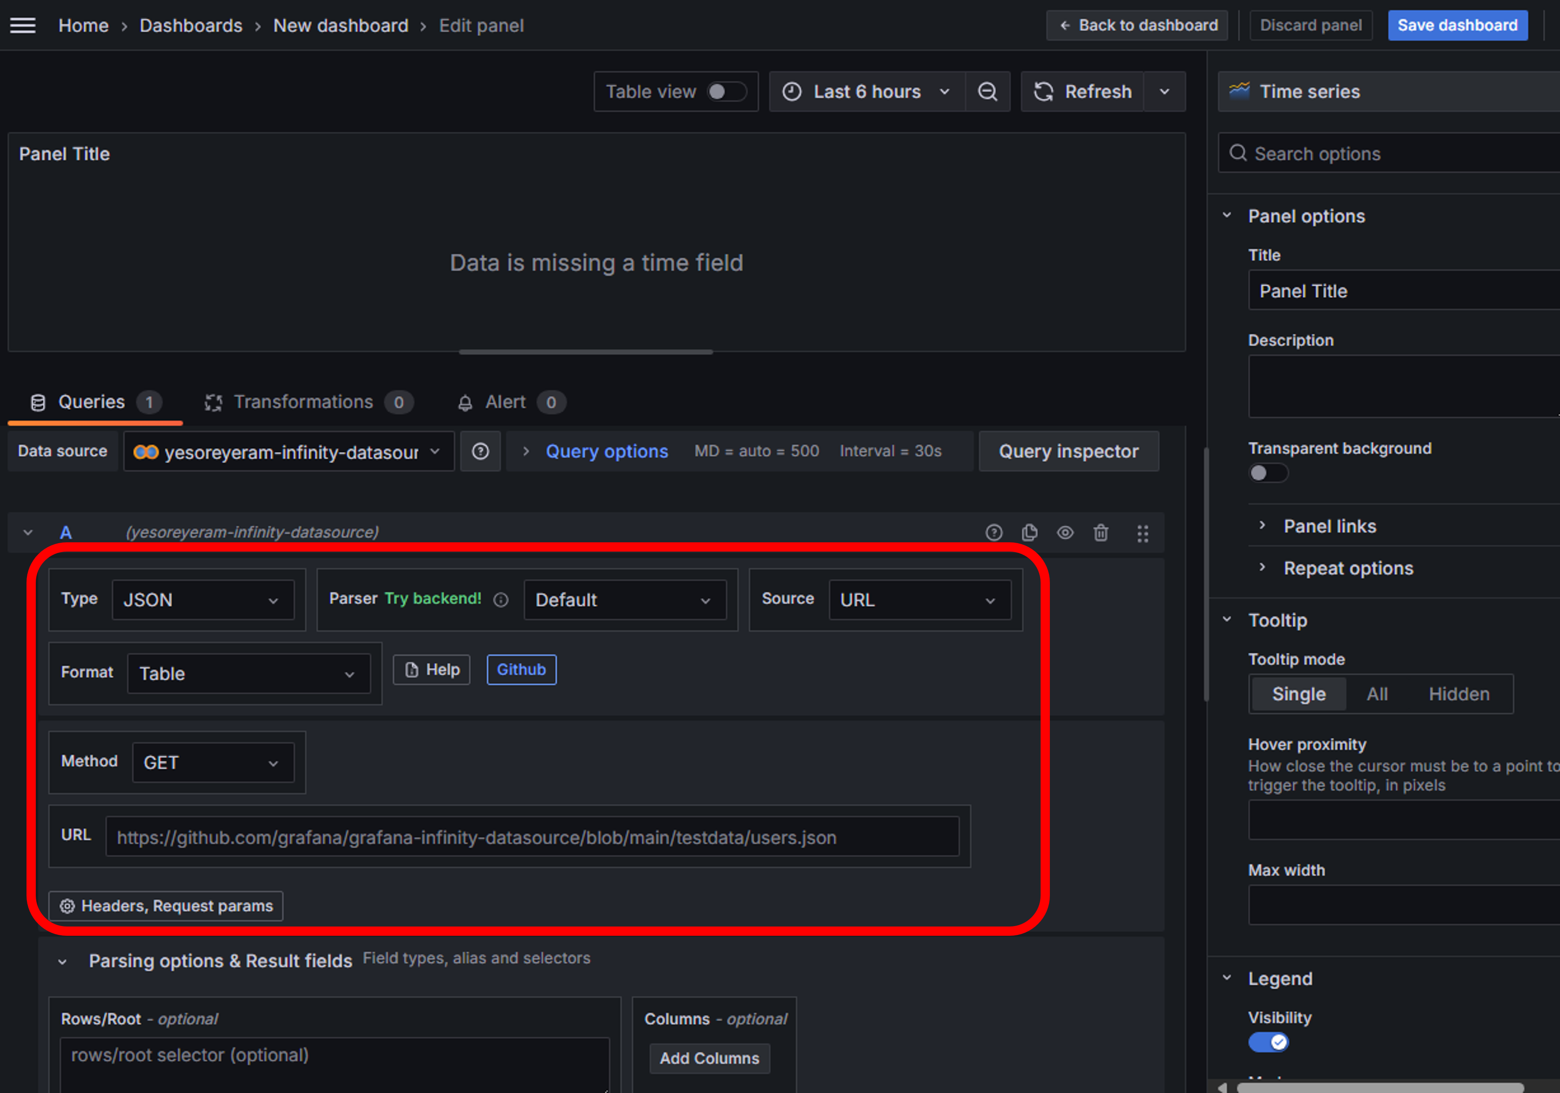Go to Home breadcrumb
Viewport: 1560px width, 1093px height.
(x=83, y=26)
